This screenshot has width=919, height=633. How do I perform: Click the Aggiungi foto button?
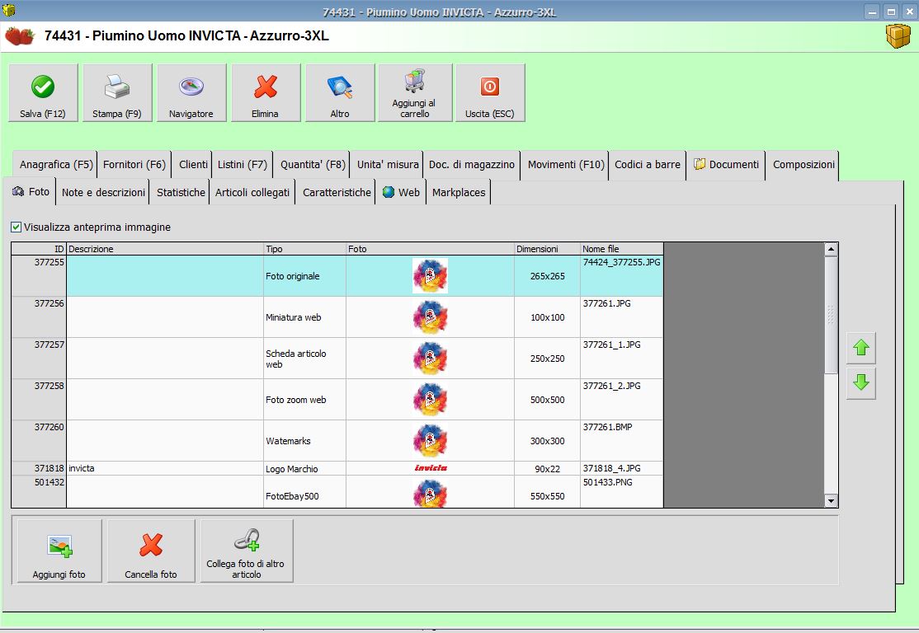[59, 551]
